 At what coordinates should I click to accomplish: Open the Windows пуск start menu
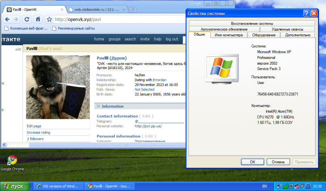15,186
